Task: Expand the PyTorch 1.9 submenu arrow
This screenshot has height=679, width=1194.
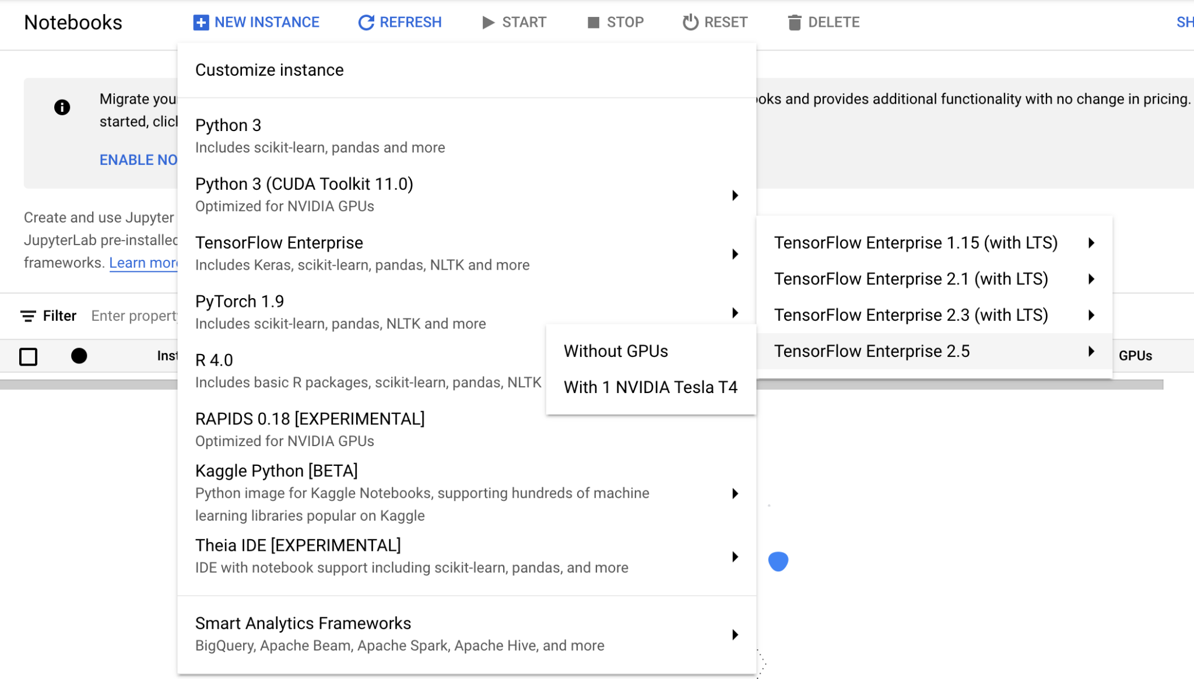Action: click(x=735, y=313)
